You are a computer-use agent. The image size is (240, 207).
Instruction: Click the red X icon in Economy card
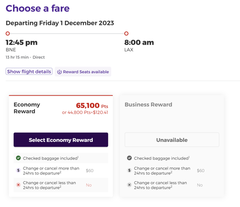tap(18, 185)
